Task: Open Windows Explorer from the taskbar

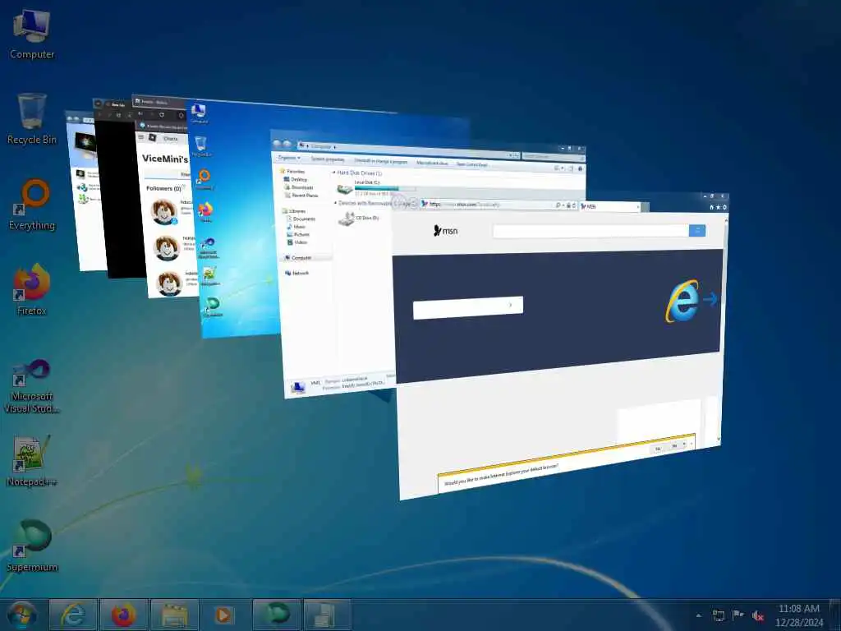Action: point(175,615)
